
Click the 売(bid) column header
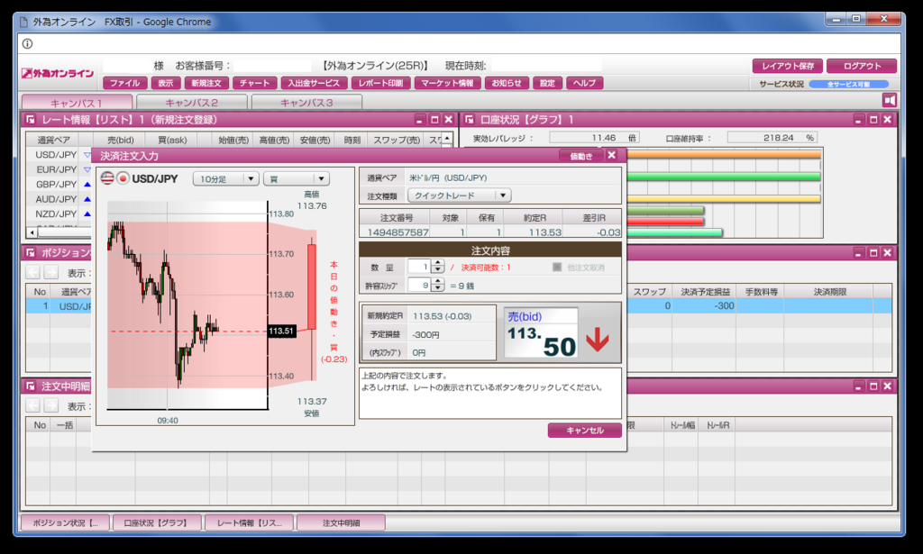pos(120,140)
